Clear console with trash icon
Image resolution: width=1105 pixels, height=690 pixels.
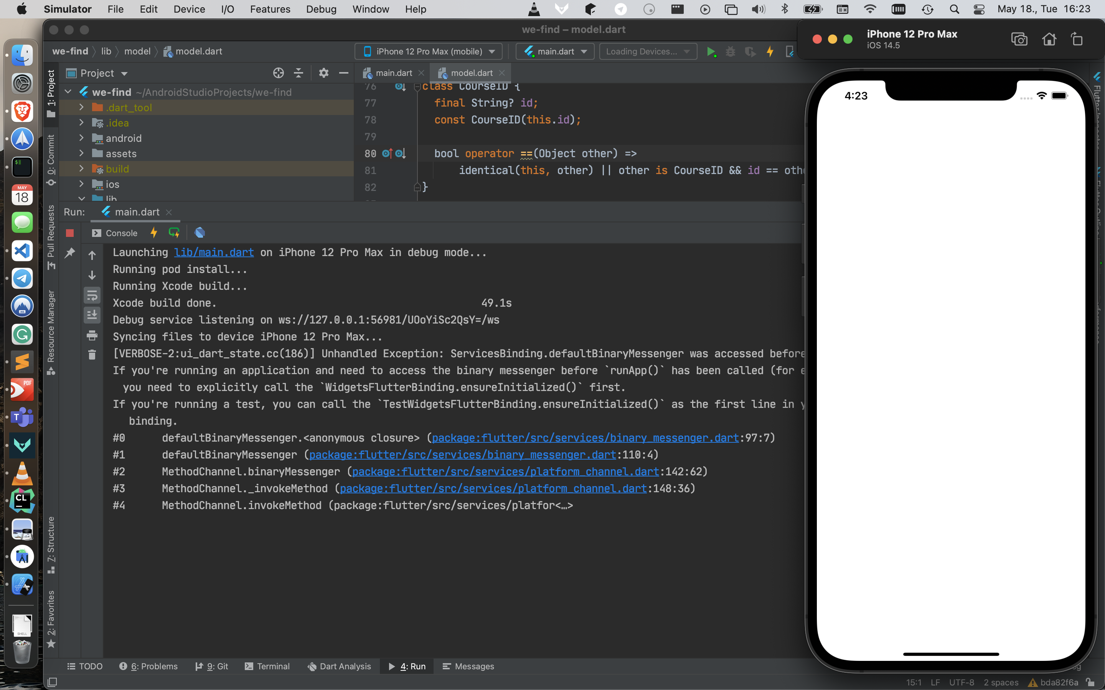click(x=92, y=355)
